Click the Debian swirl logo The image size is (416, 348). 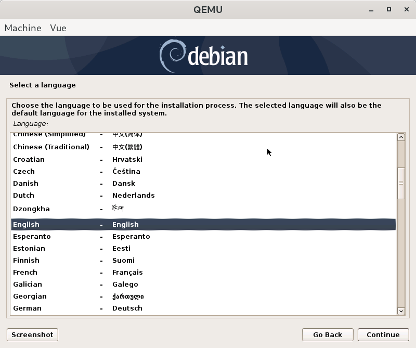(171, 55)
